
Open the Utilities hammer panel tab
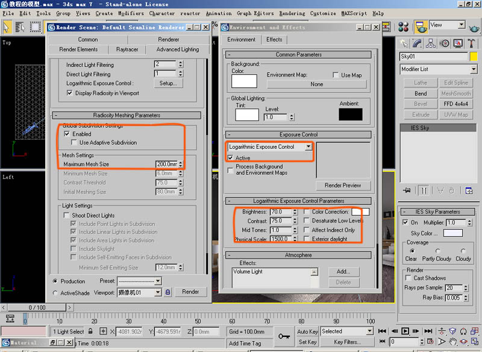pyautogui.click(x=471, y=43)
